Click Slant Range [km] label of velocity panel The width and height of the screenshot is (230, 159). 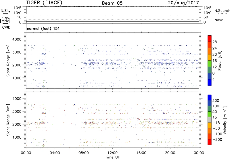[x=8, y=120]
